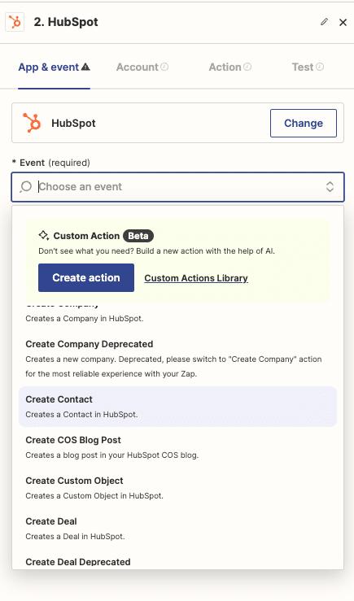Close the HubSpot step panel
This screenshot has width=354, height=601.
click(343, 22)
